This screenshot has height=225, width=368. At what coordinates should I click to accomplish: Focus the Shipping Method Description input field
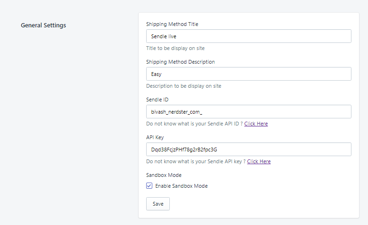click(x=248, y=74)
